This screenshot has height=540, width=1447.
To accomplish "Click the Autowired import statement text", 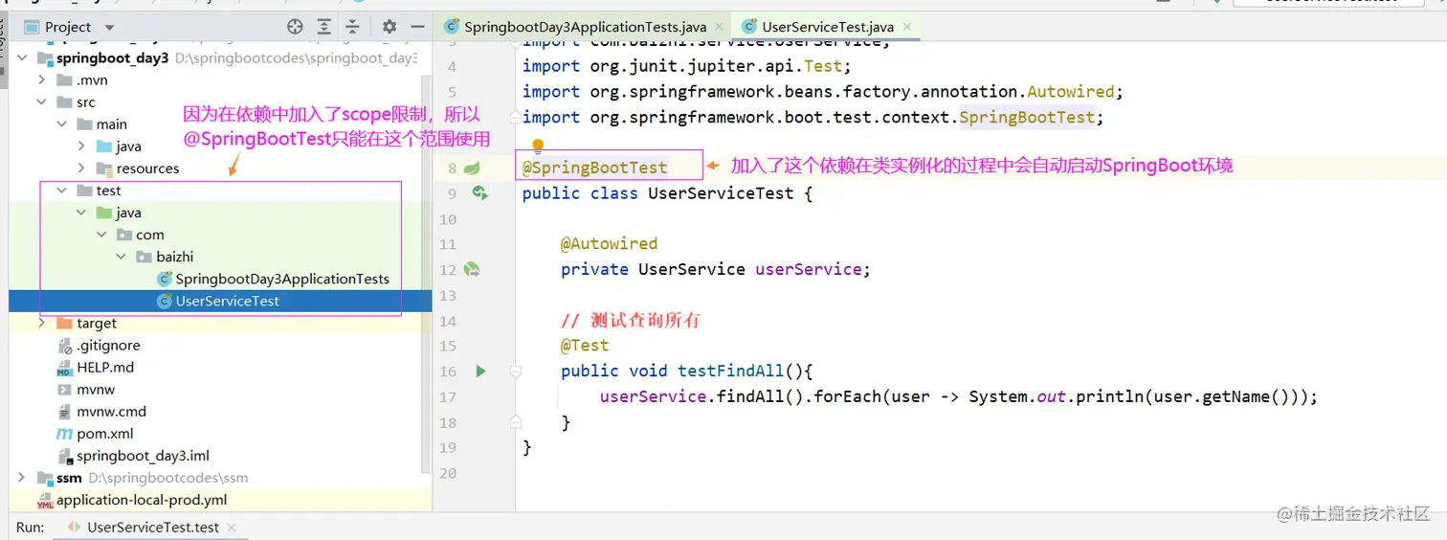I will tap(822, 91).
